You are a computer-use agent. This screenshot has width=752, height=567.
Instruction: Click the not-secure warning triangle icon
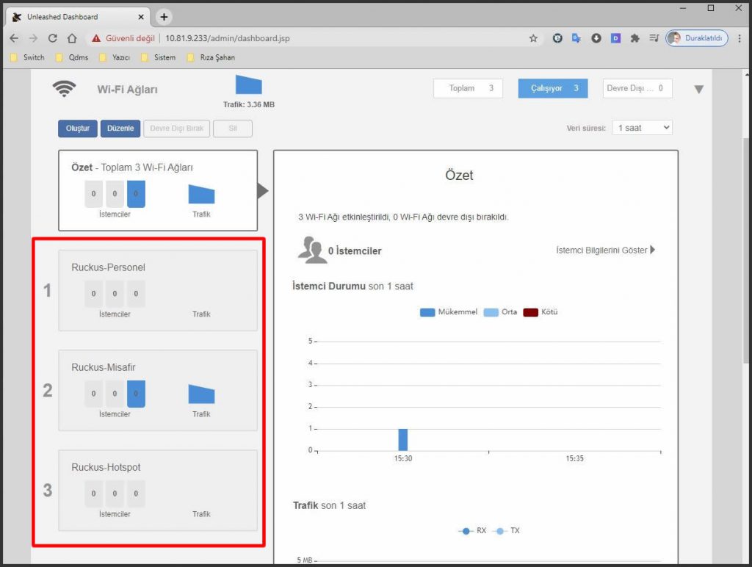coord(96,38)
